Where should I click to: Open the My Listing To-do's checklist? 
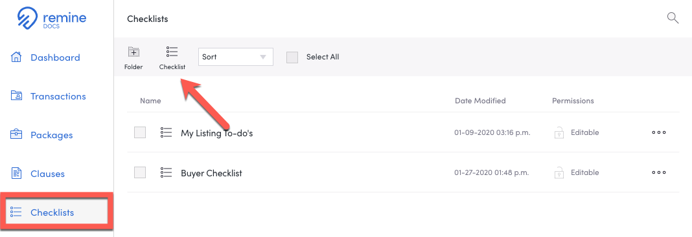click(x=216, y=133)
